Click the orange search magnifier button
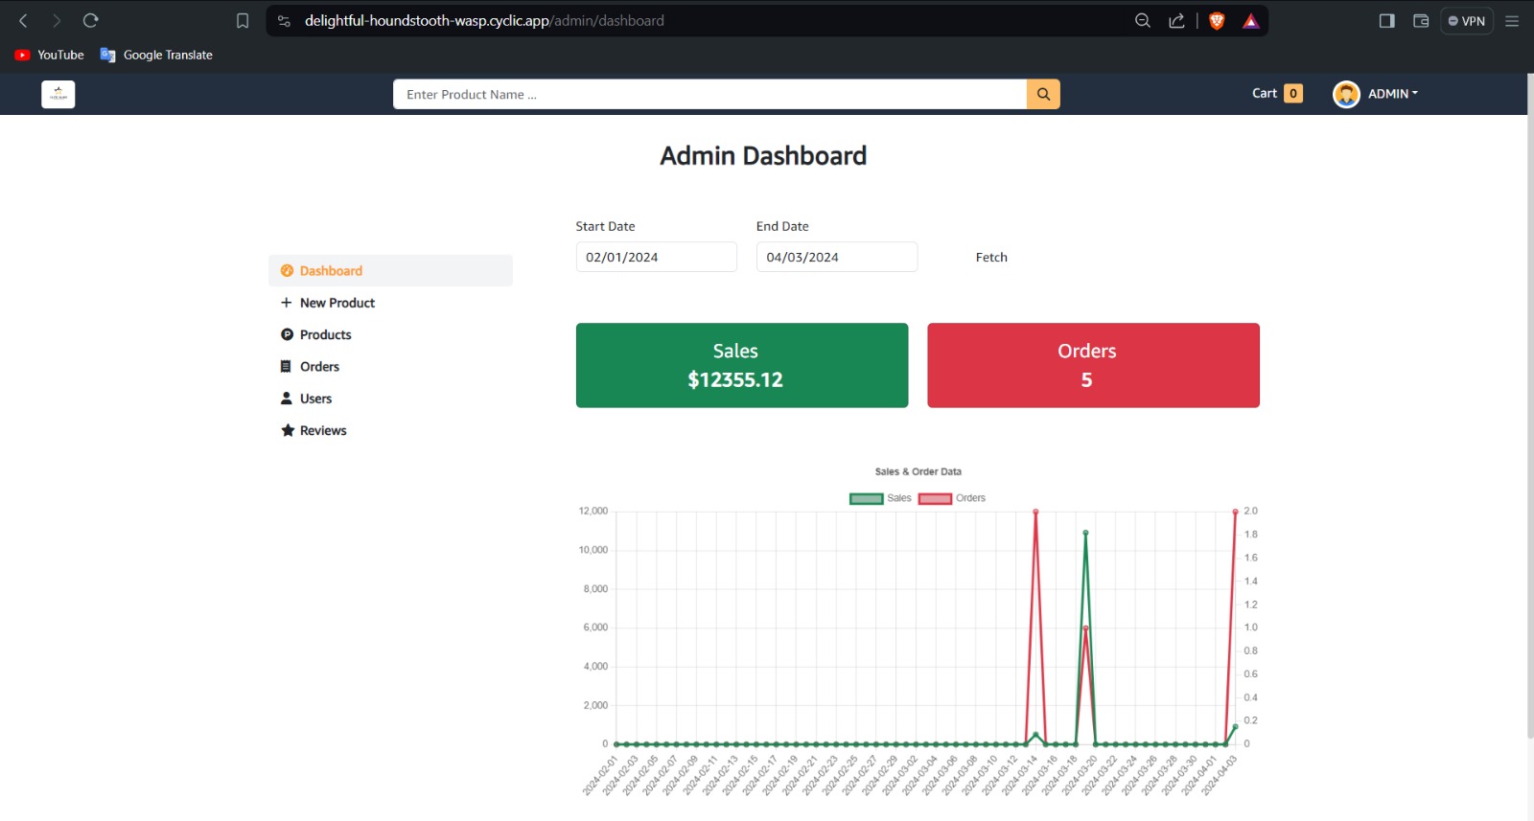Screen dimensions: 1534x821 1043,94
